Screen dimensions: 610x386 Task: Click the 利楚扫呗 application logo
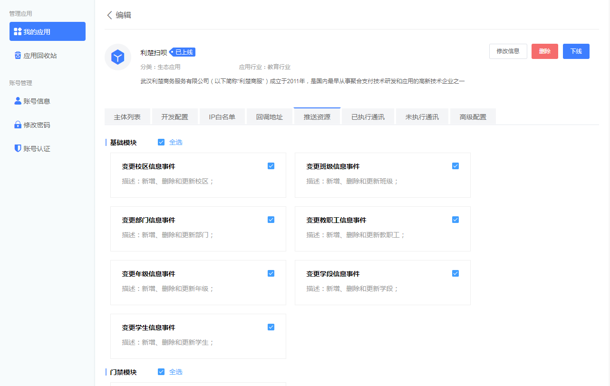click(117, 57)
